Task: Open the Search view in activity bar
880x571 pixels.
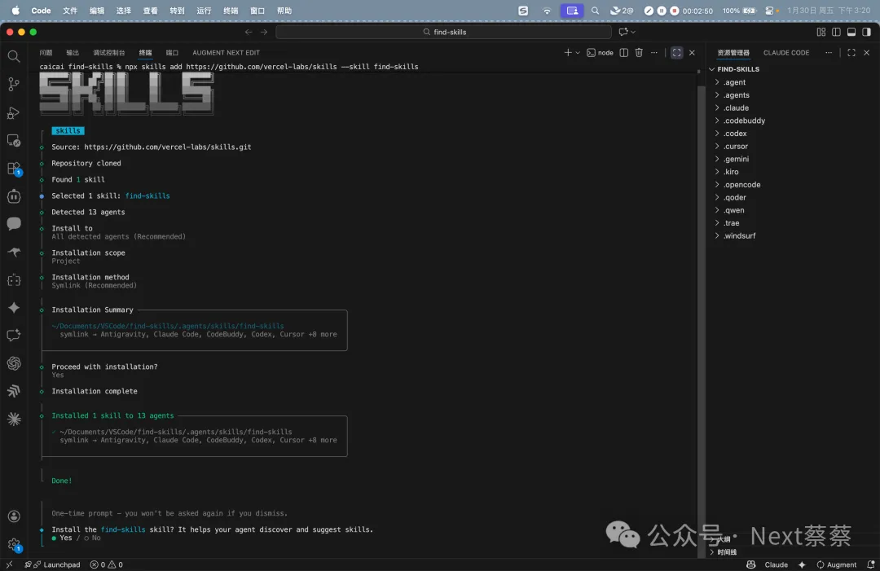Action: click(14, 56)
